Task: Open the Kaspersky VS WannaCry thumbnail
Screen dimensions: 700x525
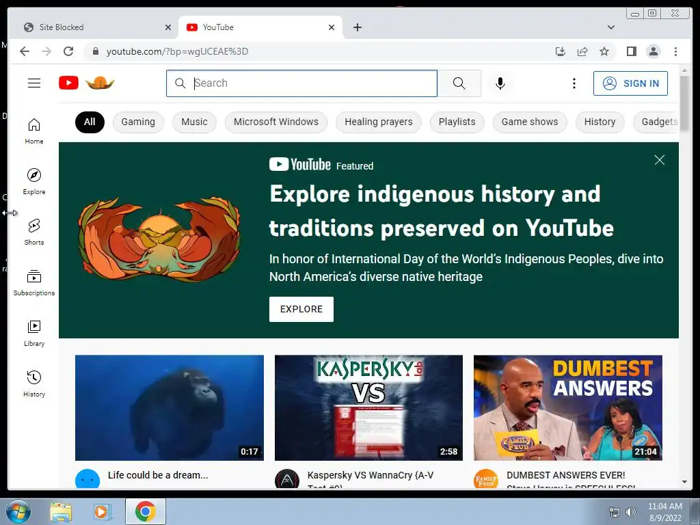Action: coord(368,407)
